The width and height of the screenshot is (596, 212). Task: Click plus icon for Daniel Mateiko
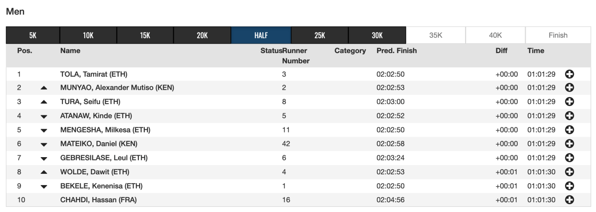click(569, 144)
